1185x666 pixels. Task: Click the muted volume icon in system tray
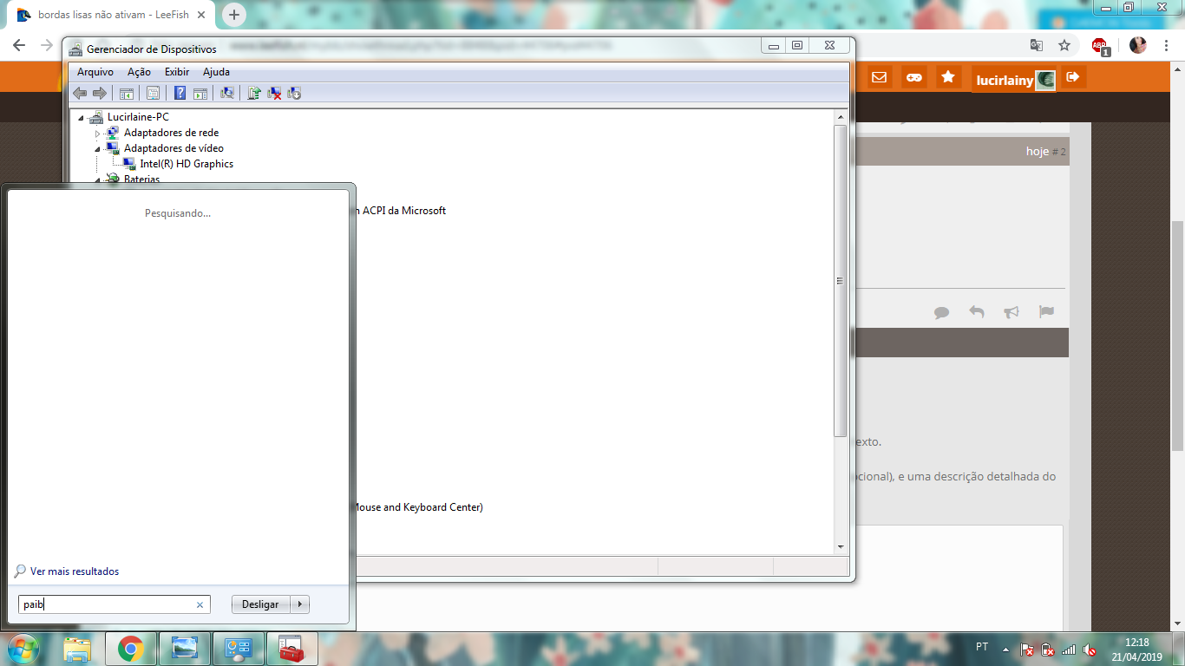(1090, 649)
